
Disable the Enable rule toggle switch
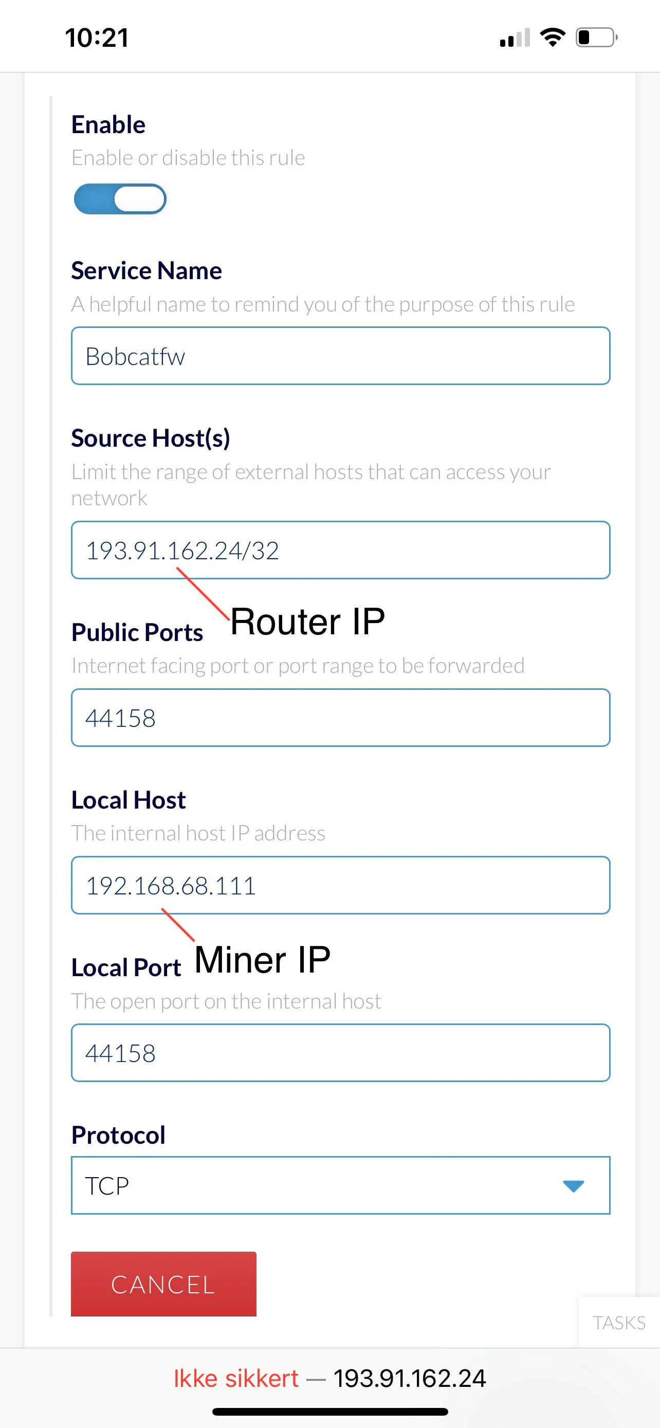click(x=120, y=199)
